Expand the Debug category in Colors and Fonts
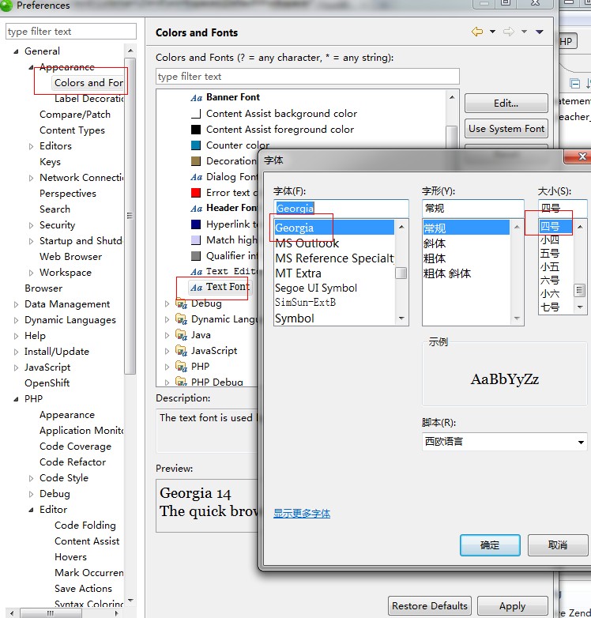The height and width of the screenshot is (618, 591). 167,304
